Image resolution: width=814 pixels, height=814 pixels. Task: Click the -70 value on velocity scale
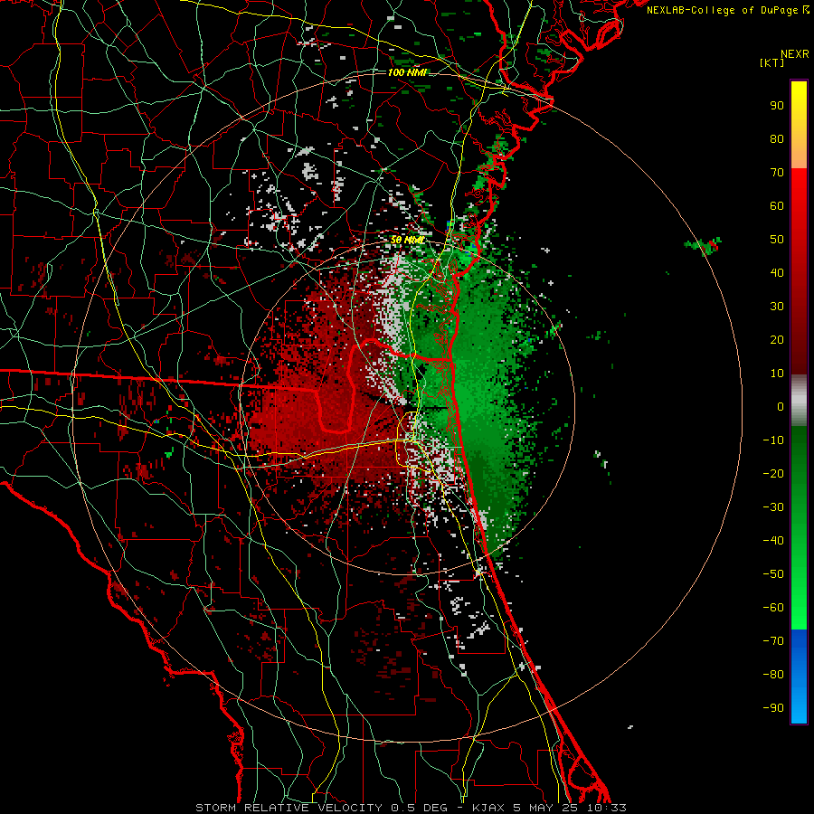point(773,641)
